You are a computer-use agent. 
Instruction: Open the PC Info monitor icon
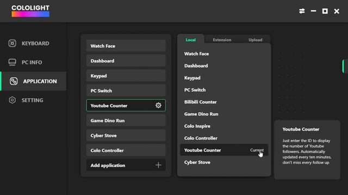click(x=12, y=62)
